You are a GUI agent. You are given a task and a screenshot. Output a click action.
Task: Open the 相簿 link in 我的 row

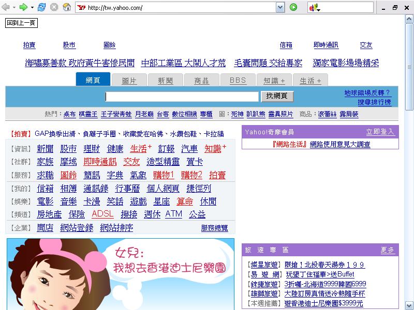[x=68, y=189]
